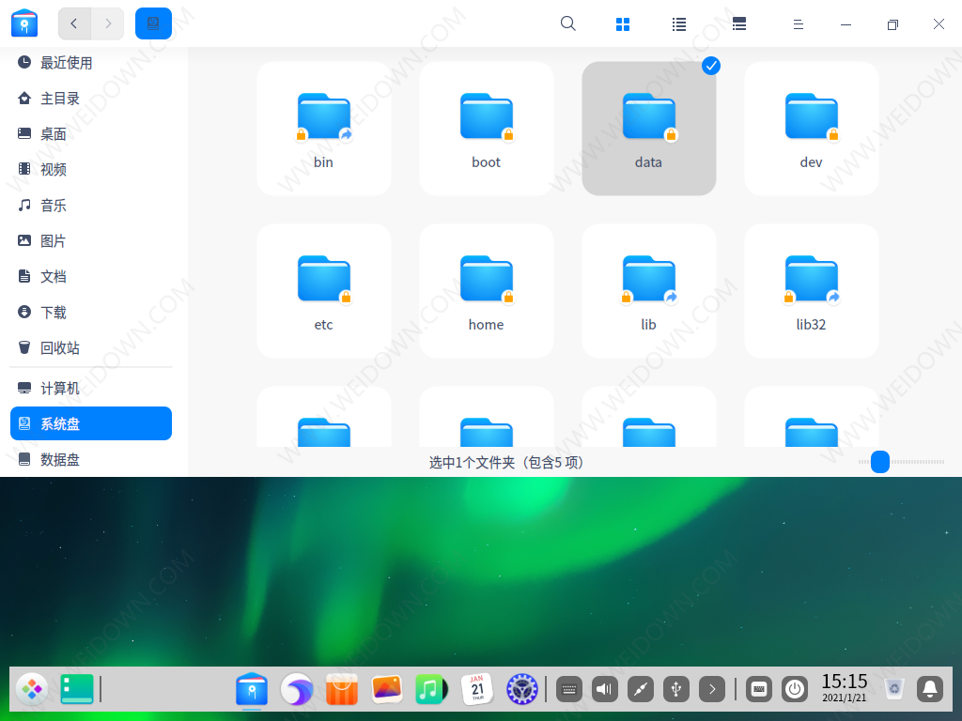962x721 pixels.
Task: Open trash bin in dock
Action: tap(894, 689)
